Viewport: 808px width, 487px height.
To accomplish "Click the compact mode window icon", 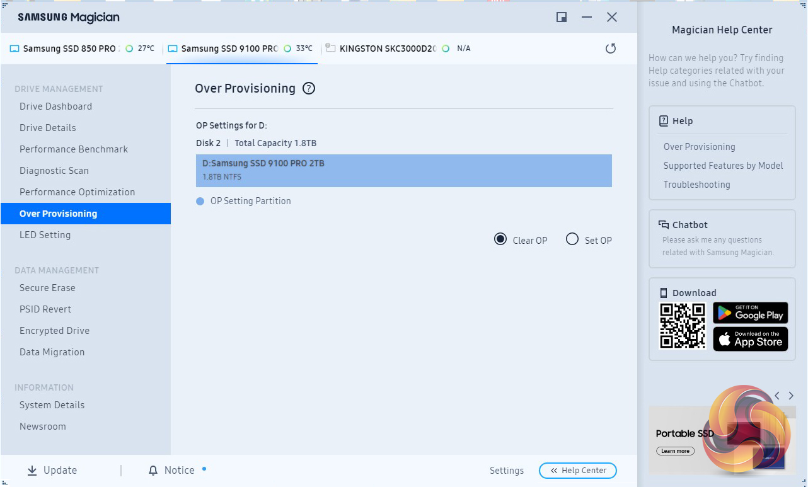I will point(562,17).
